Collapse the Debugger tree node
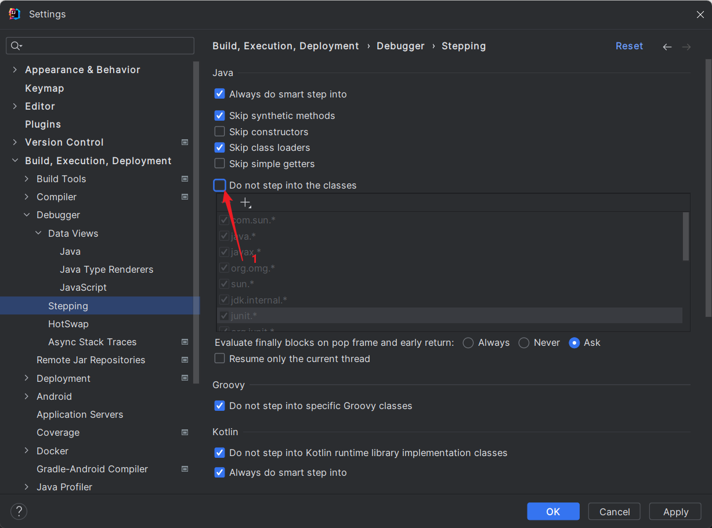Viewport: 712px width, 528px height. (27, 215)
